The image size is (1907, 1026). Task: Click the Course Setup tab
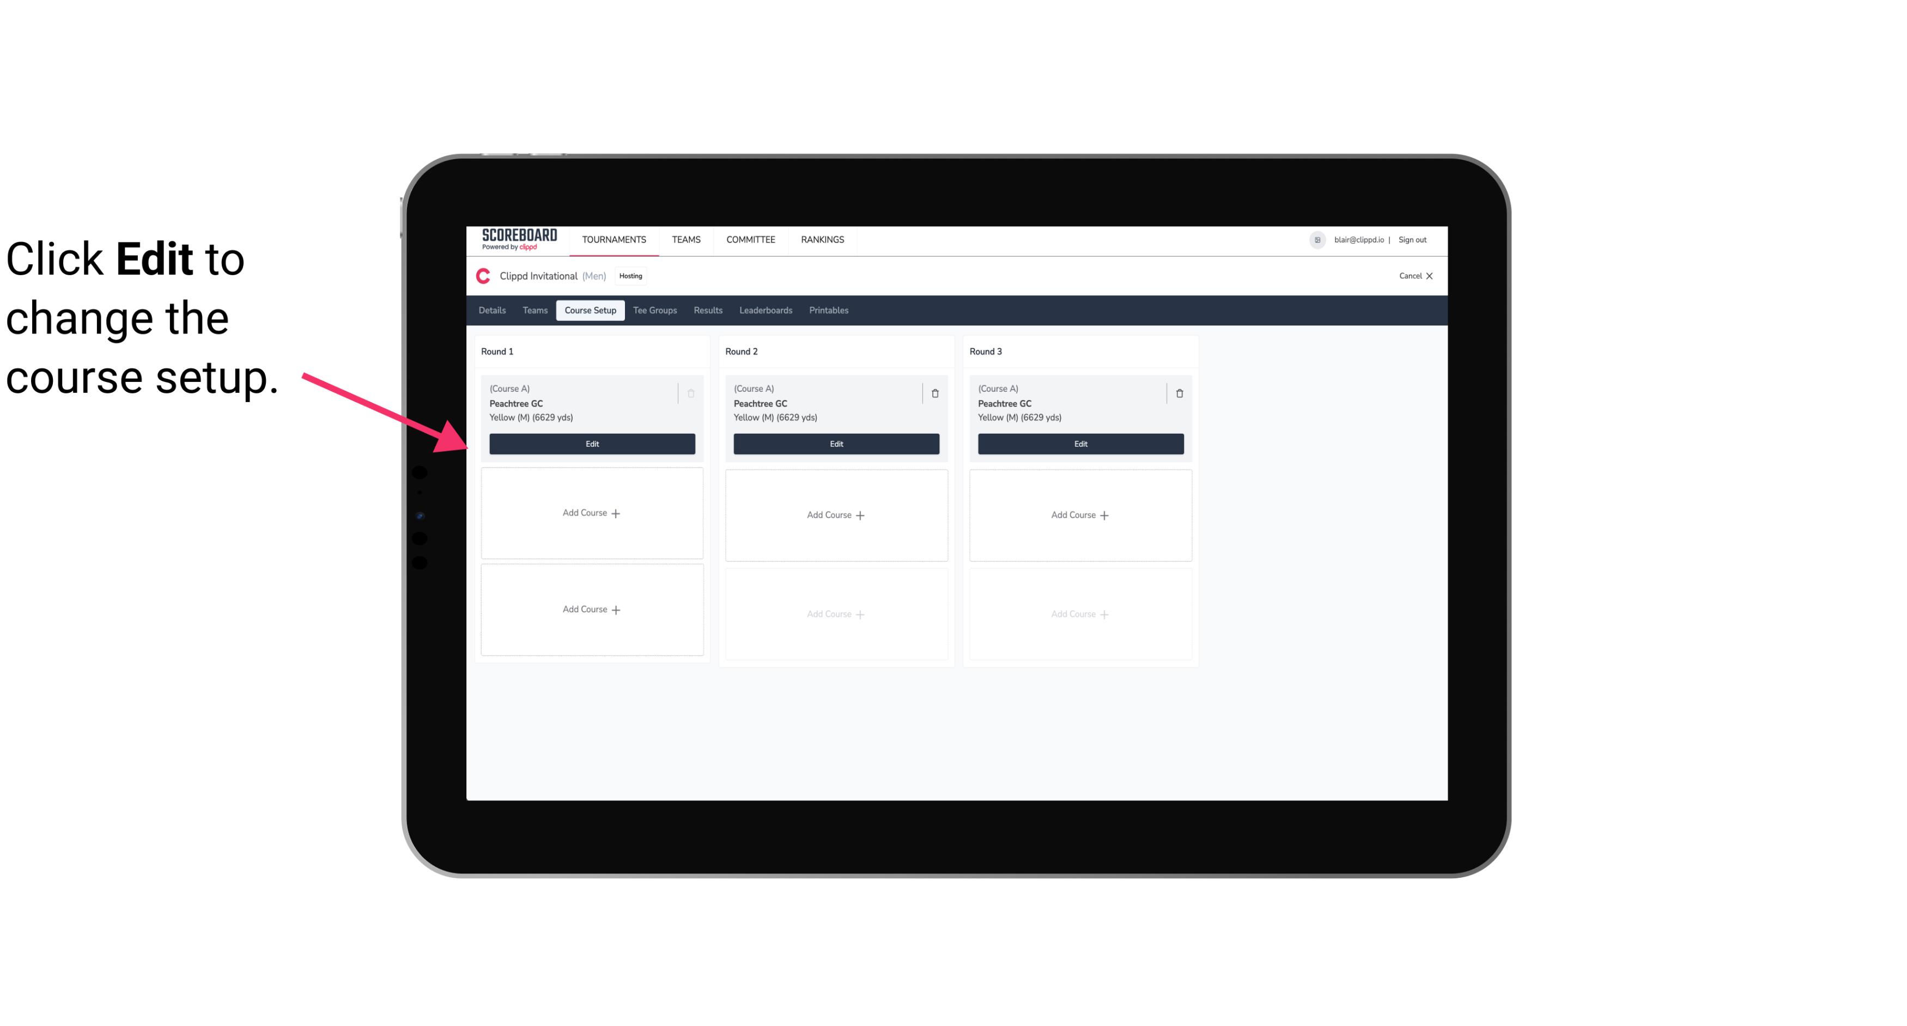pyautogui.click(x=588, y=309)
